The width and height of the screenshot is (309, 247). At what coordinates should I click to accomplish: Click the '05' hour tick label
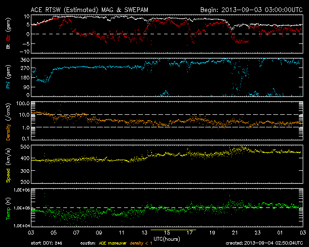54,233
